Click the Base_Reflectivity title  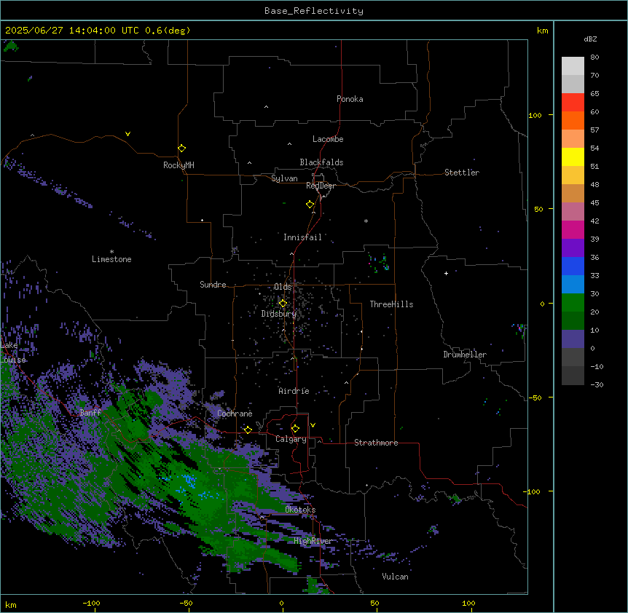point(314,11)
